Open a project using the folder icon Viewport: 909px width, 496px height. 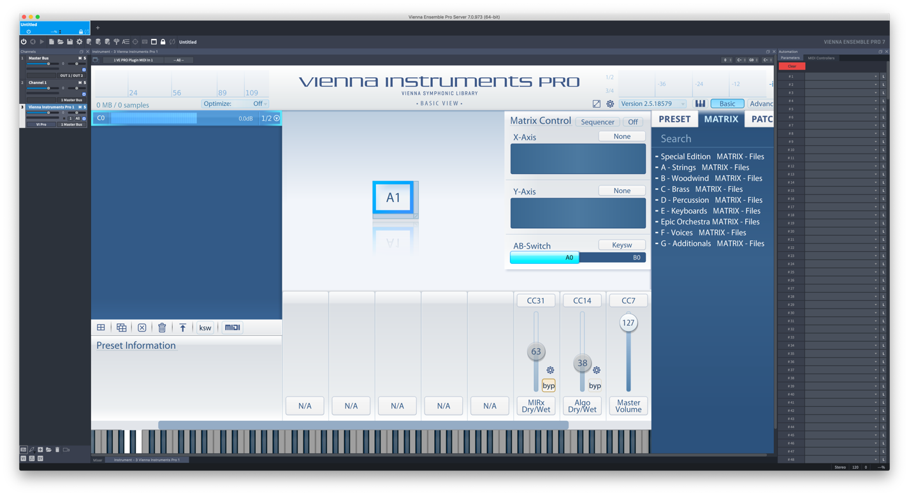61,42
